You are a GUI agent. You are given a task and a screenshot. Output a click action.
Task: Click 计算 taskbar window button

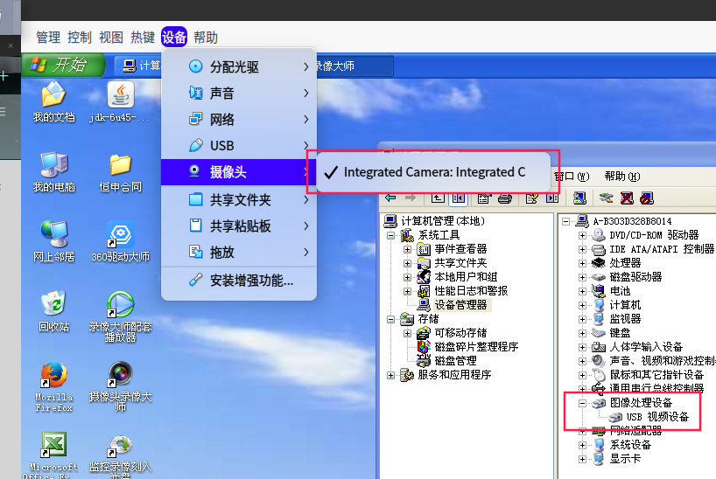(x=138, y=66)
